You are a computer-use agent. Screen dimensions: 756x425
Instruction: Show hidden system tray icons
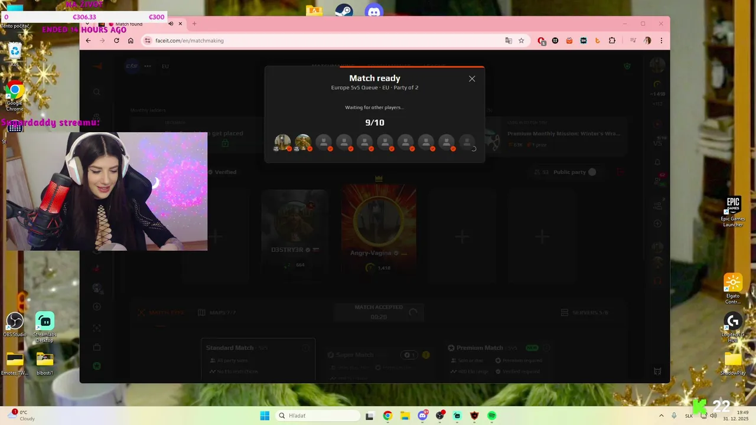tap(661, 416)
